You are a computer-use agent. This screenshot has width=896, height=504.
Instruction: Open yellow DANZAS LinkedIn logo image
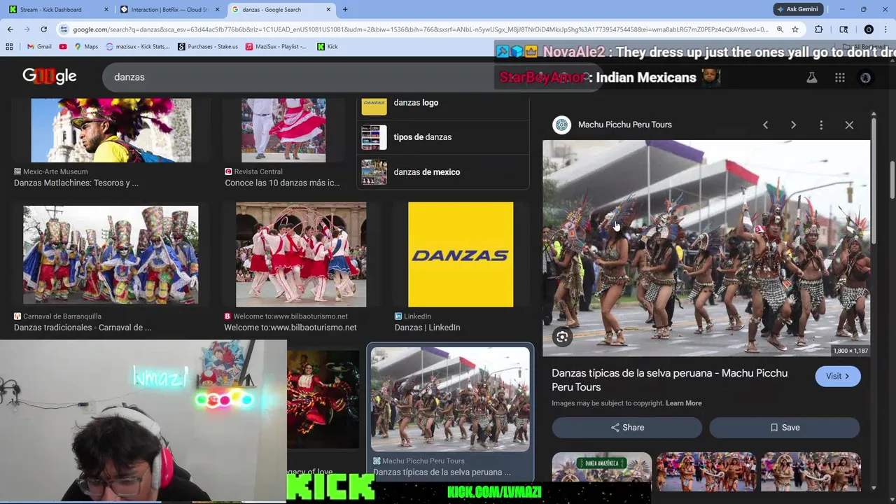pyautogui.click(x=461, y=255)
